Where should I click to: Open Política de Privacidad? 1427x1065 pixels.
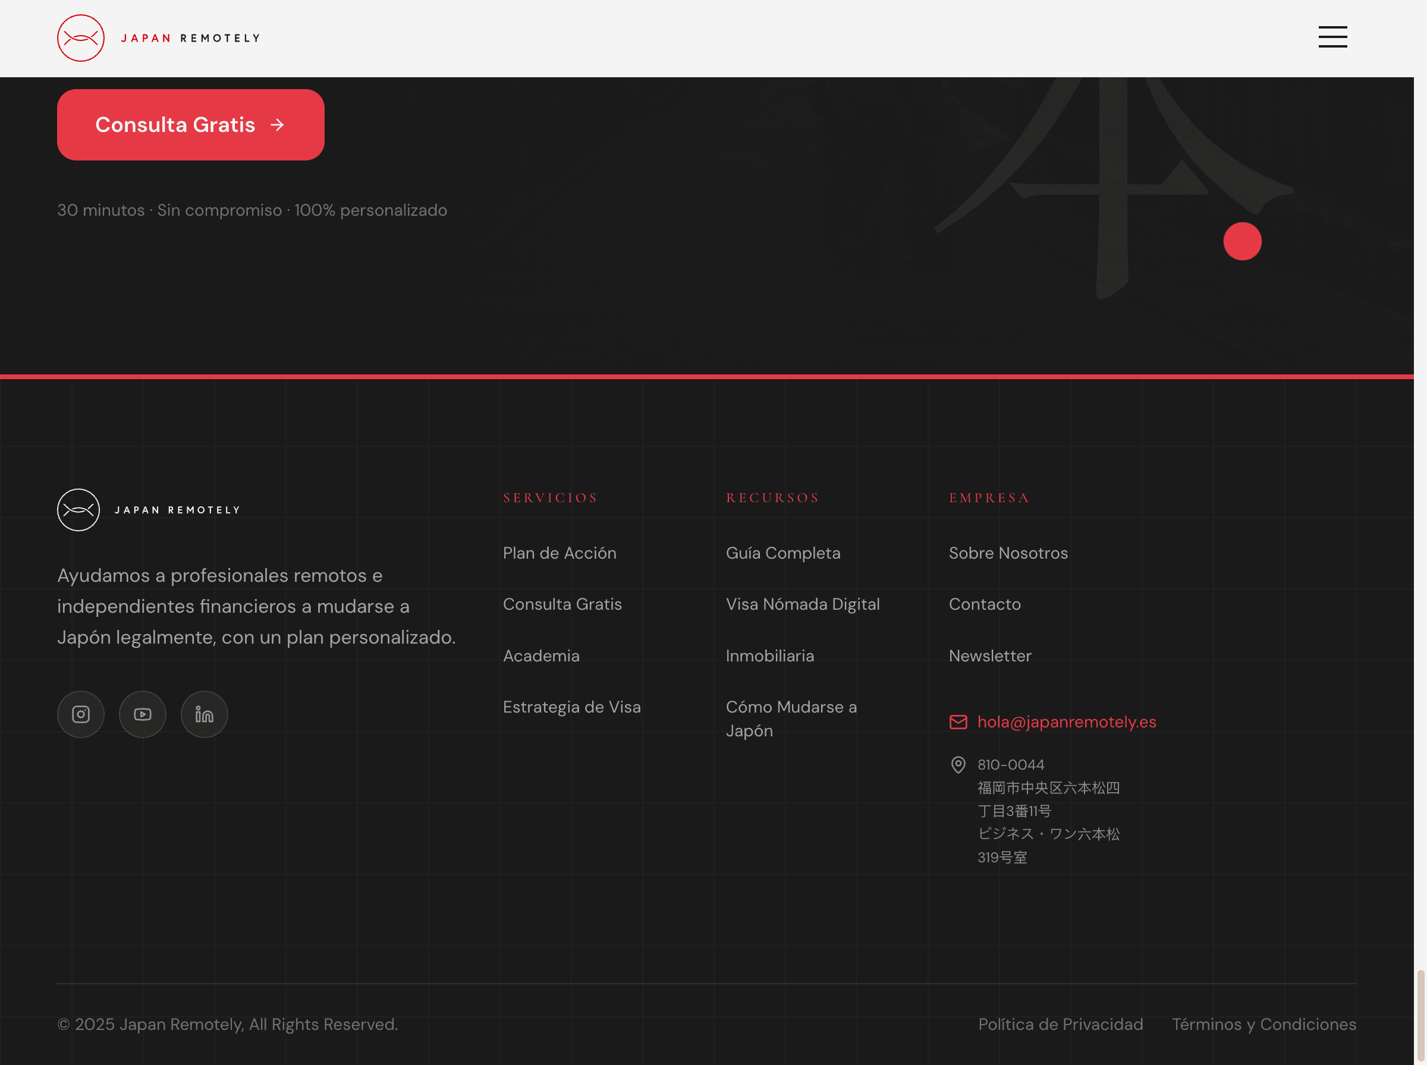[x=1060, y=1025]
